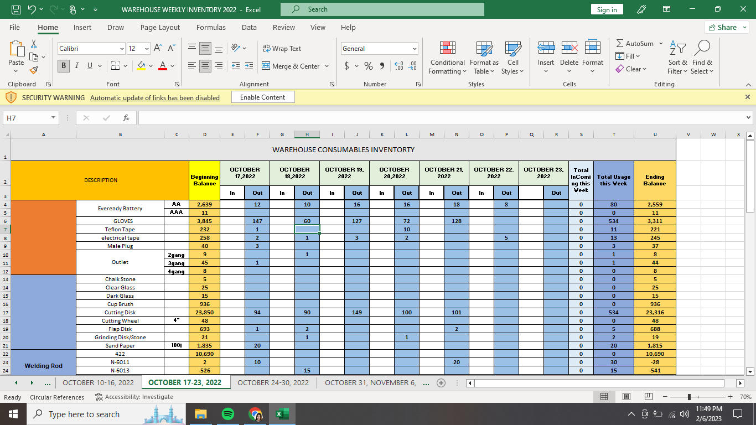Open Conditional Formatting menu
The image size is (756, 425).
(448, 58)
